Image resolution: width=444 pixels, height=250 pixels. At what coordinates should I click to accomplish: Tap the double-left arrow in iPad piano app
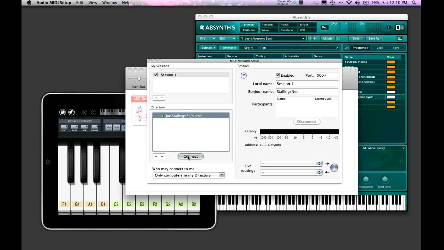pos(84,112)
